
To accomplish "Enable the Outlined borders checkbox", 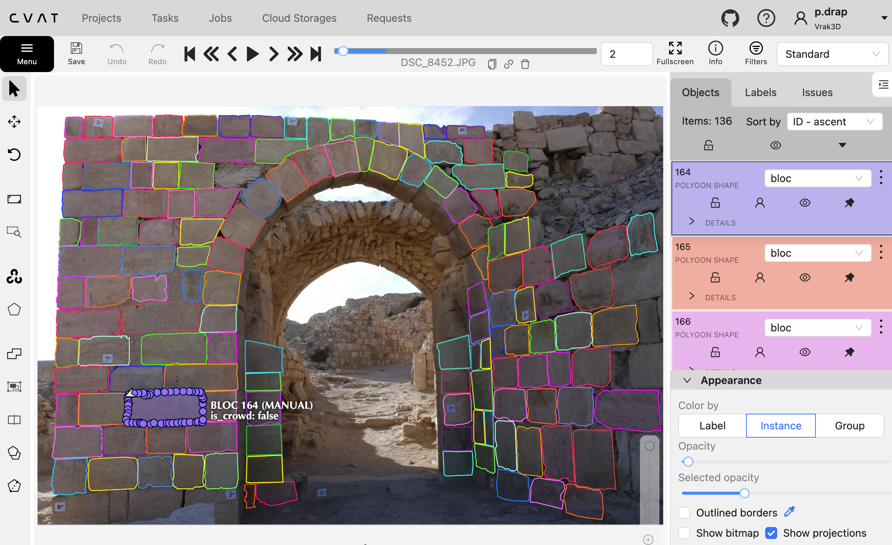I will click(684, 512).
